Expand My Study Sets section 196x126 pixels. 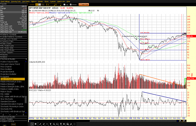coord(13,48)
